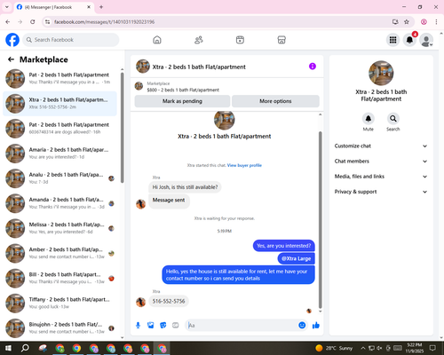444x355 pixels.
Task: Click the Search Facebook field
Action: click(x=71, y=40)
